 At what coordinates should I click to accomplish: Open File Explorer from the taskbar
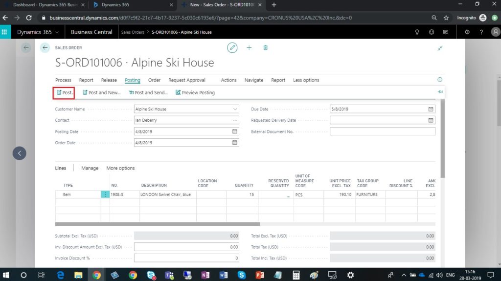pos(78,275)
